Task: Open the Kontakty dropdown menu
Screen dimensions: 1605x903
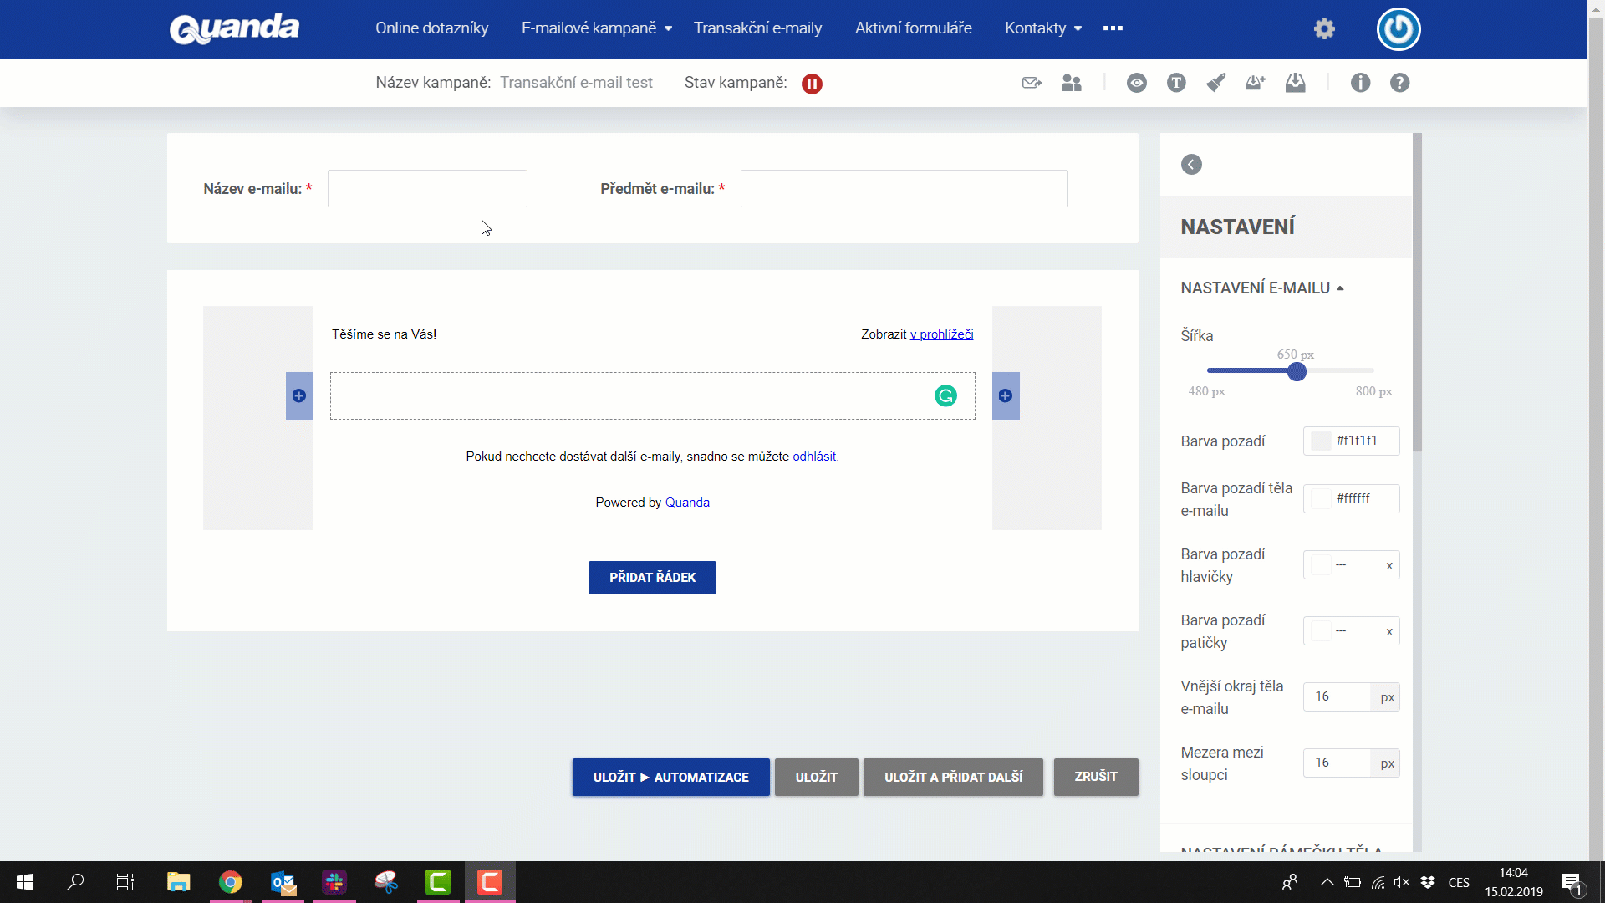Action: 1042,28
